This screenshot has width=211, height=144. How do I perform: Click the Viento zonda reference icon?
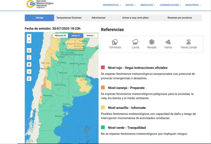pyautogui.click(x=189, y=42)
